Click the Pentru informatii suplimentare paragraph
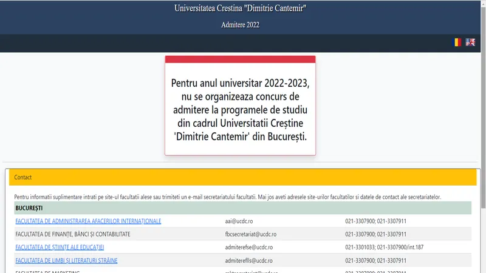Viewport: 486px width, 273px height. click(x=227, y=197)
